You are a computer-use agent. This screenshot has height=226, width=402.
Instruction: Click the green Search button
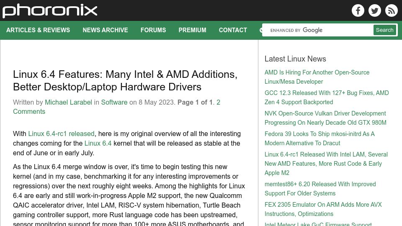click(384, 30)
